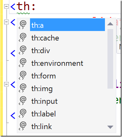The height and width of the screenshot is (137, 122).
Task: Click the tag helper icon beside th:link
Action: pos(23,126)
